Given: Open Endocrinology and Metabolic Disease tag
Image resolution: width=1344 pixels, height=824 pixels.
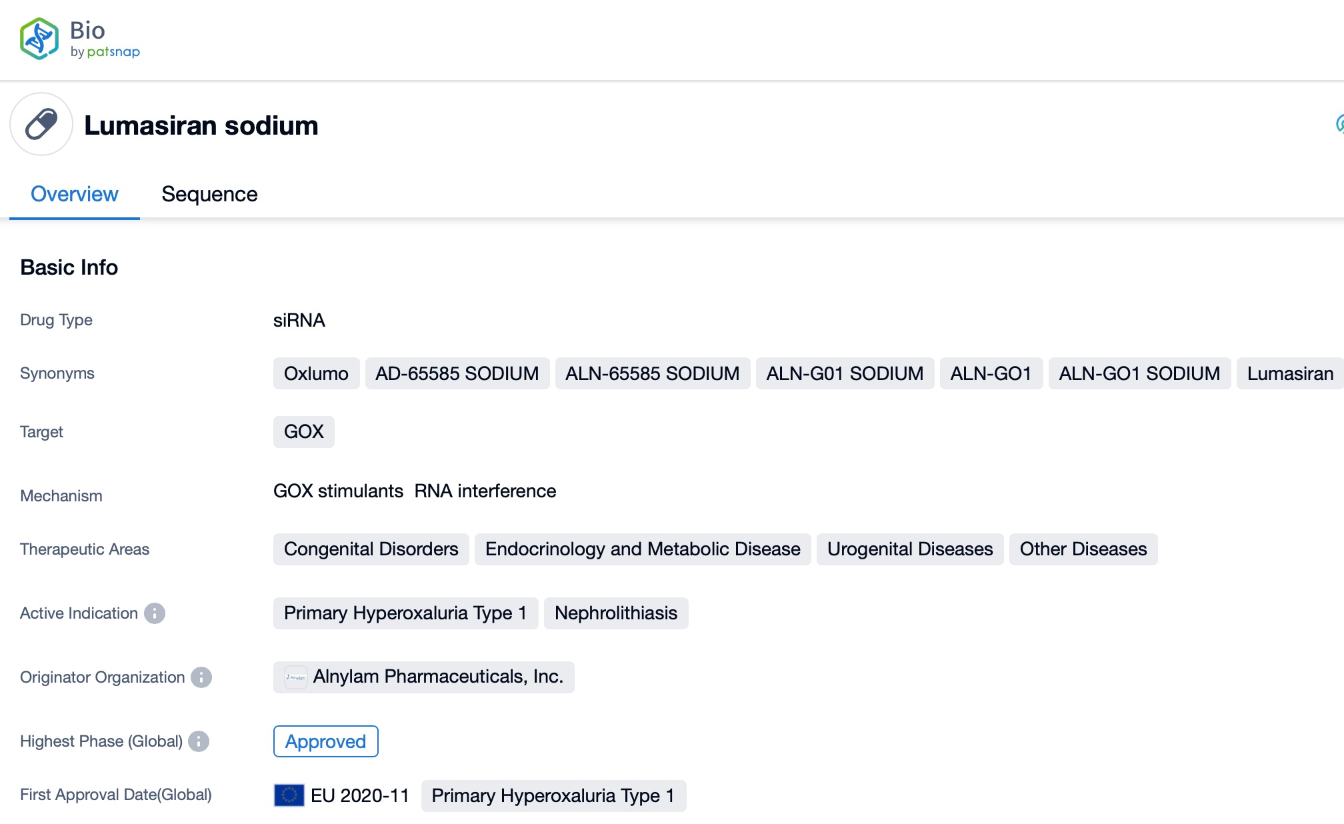Looking at the screenshot, I should [642, 549].
